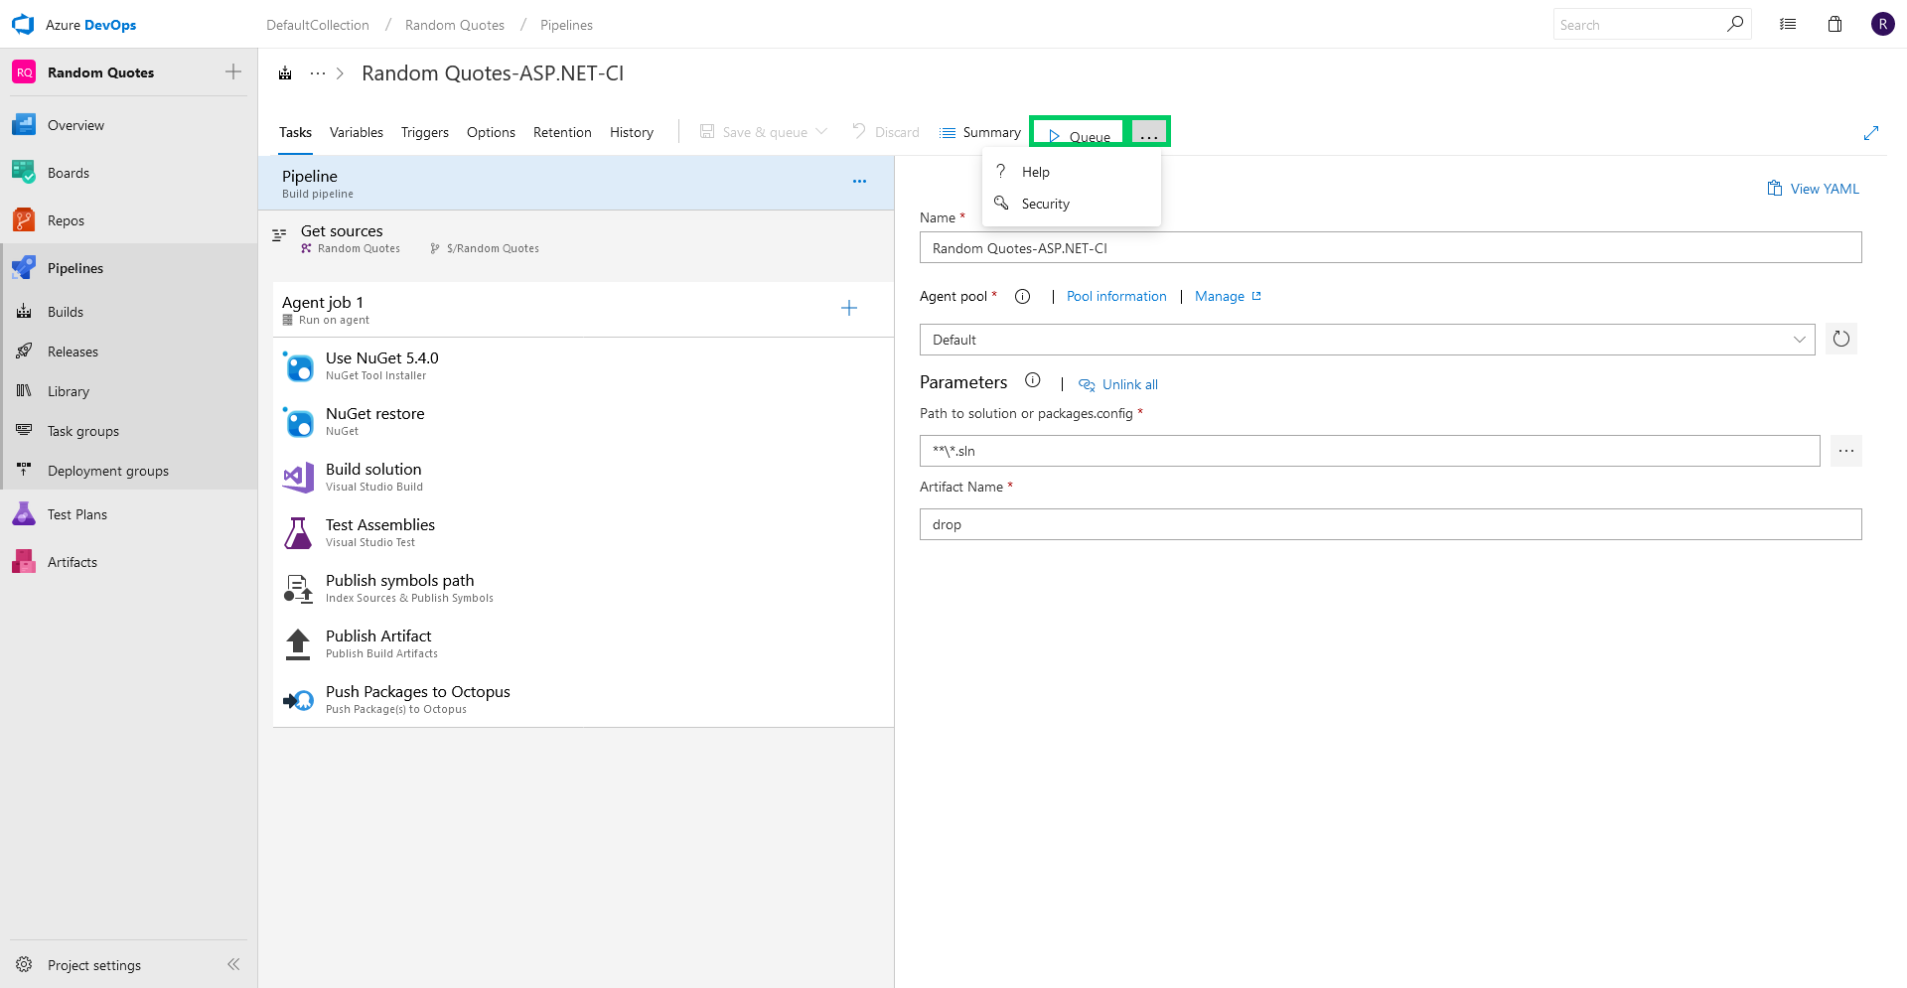
Task: Open Pool information link
Action: click(1116, 296)
